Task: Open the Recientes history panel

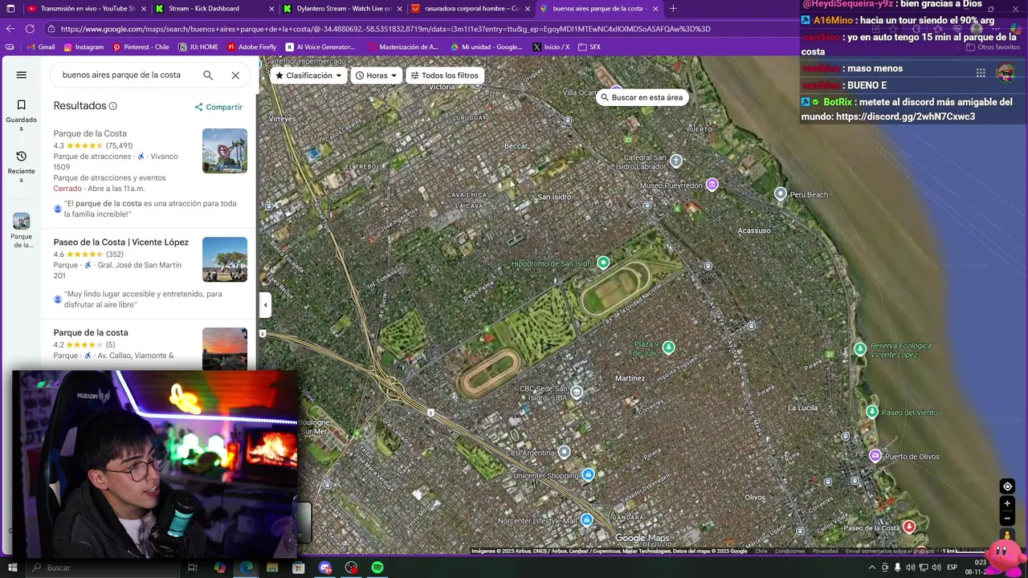Action: [x=22, y=167]
